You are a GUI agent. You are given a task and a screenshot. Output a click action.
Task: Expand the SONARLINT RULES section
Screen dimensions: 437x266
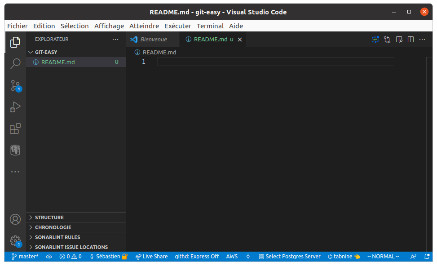76,237
